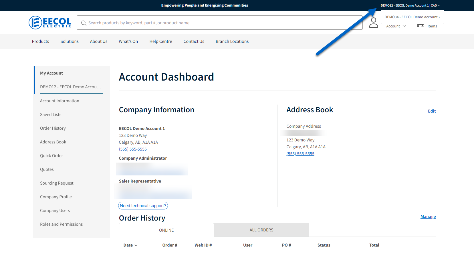Screen dimensions: 474x280
Task: Select My Account in the sidebar
Action: [51, 73]
